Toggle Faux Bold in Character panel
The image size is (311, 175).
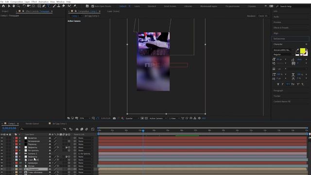pos(278,84)
